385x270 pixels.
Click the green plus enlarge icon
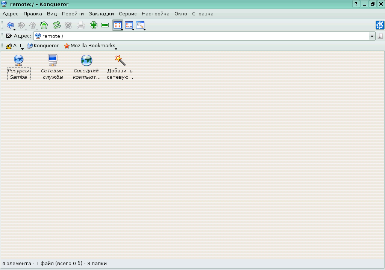[x=94, y=25]
